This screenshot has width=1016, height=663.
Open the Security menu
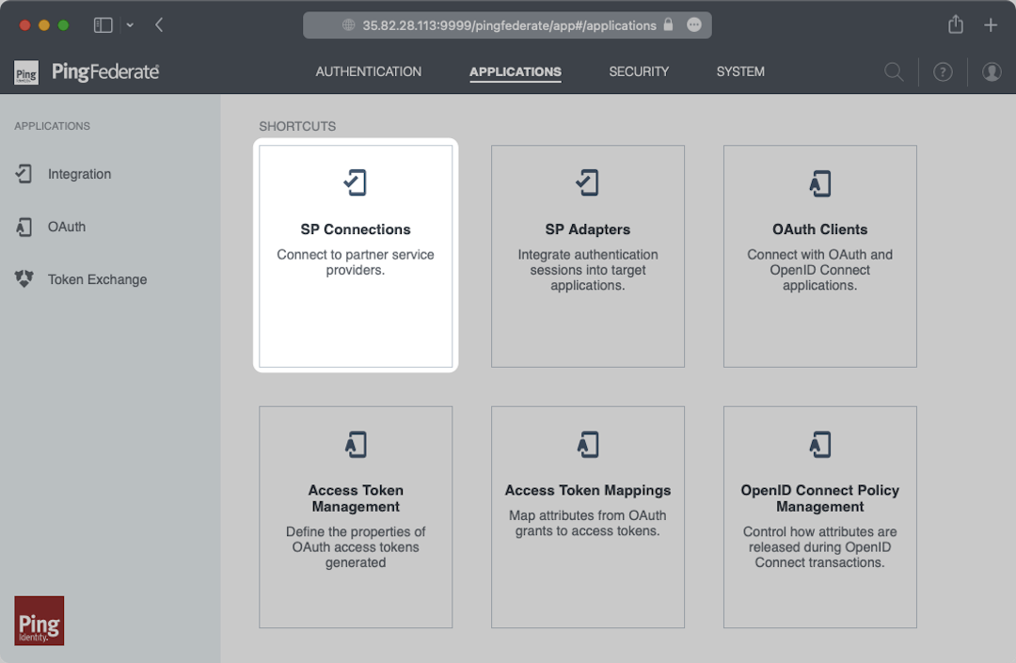coord(639,71)
